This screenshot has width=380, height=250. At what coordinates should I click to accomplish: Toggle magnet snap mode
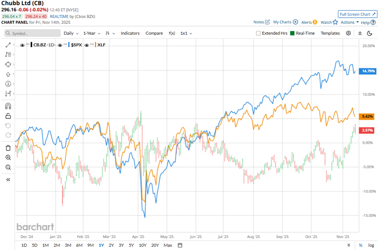coord(8,106)
